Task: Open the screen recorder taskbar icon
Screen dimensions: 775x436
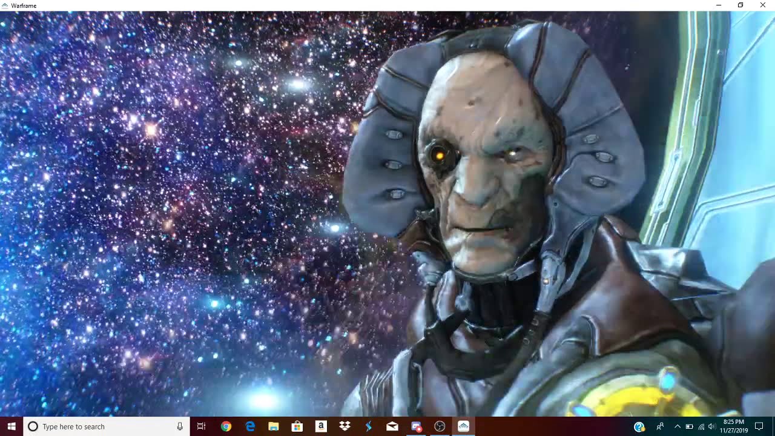Action: click(x=416, y=426)
